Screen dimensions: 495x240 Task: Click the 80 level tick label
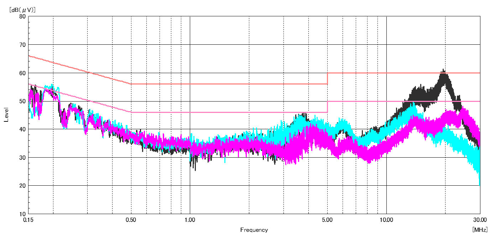click(22, 16)
